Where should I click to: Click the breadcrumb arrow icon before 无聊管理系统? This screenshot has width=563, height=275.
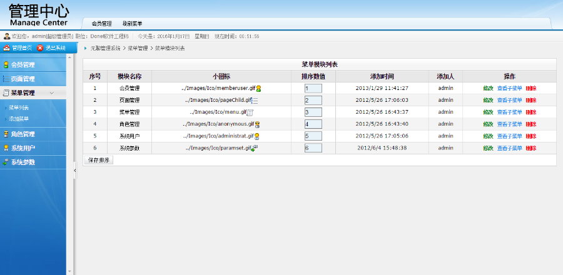[x=86, y=48]
